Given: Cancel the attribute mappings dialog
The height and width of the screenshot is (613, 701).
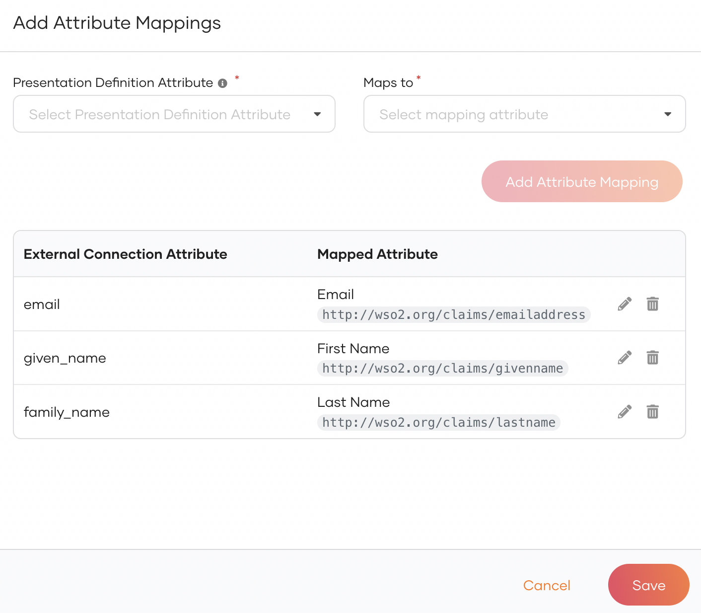Looking at the screenshot, I should [x=547, y=585].
